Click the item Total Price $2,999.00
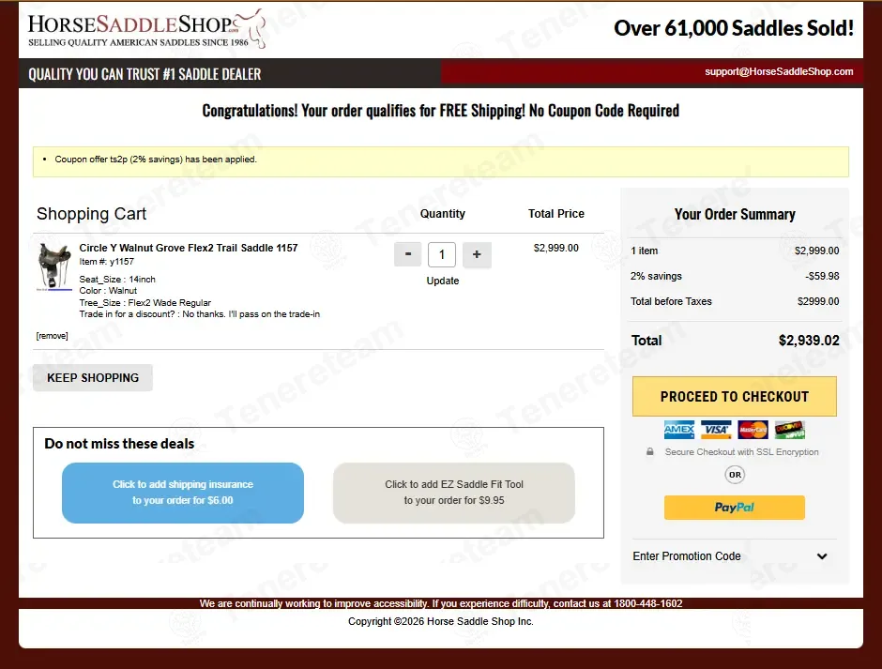882x669 pixels. point(556,248)
